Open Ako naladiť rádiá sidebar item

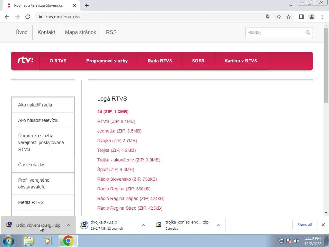coord(43,105)
